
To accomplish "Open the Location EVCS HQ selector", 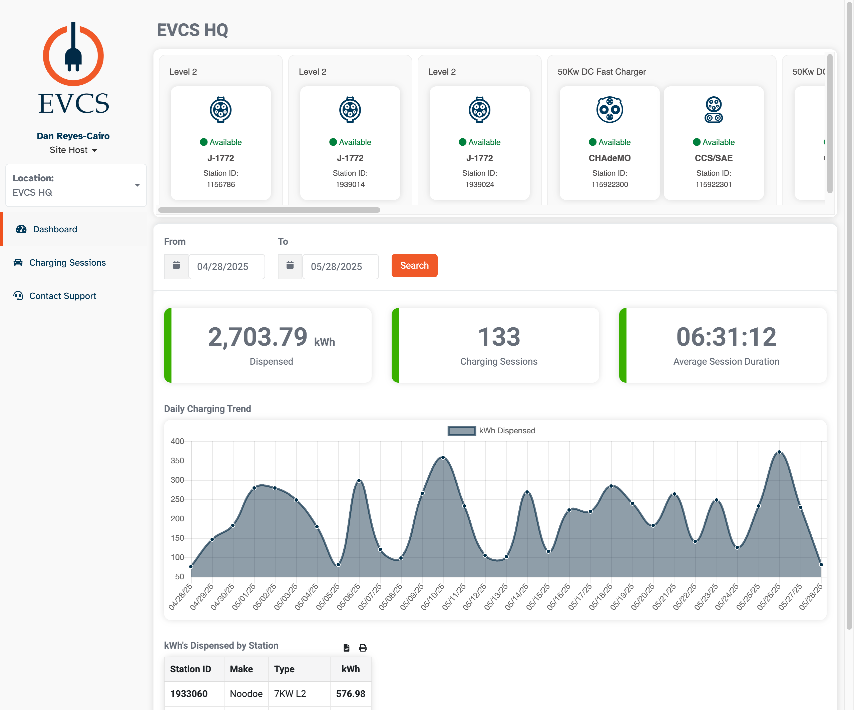I will click(x=76, y=185).
